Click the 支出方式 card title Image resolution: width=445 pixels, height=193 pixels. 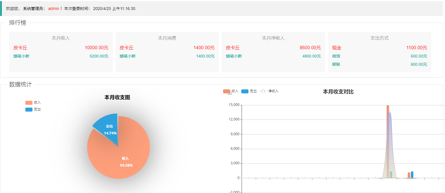[379, 38]
